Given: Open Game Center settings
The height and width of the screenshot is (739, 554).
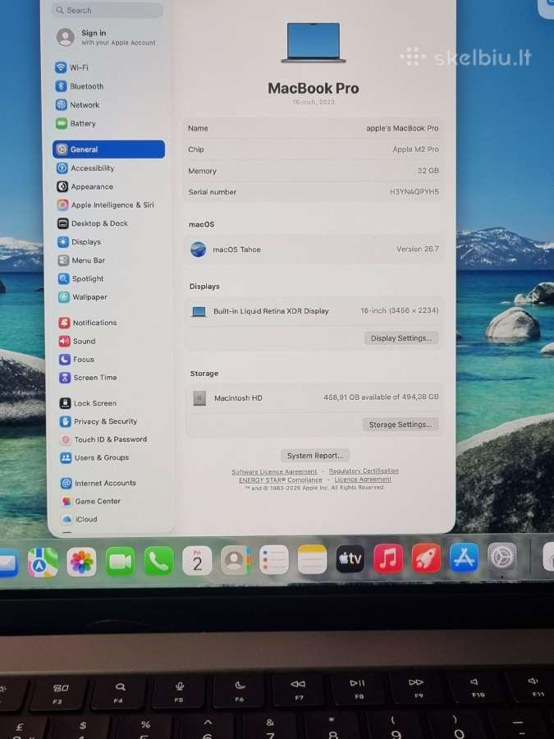Looking at the screenshot, I should click(x=91, y=501).
